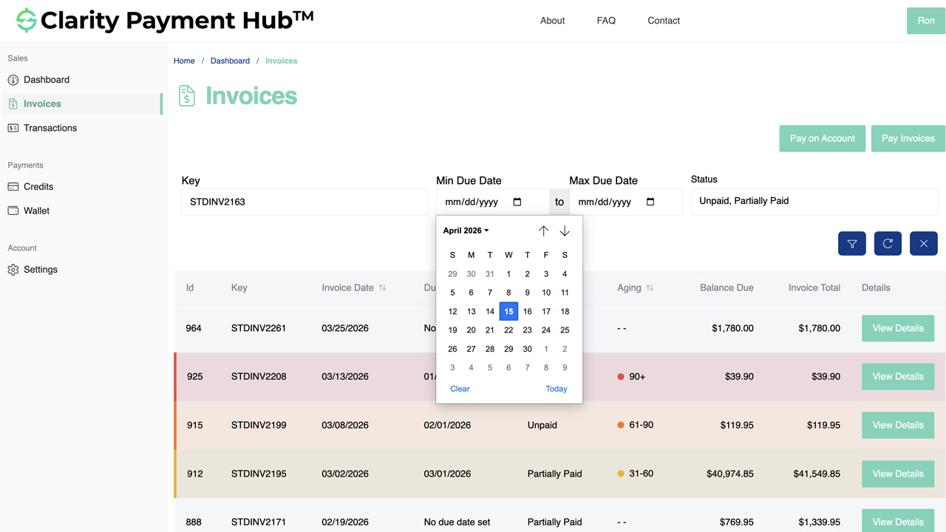Viewport: 946px width, 532px height.
Task: Open the April 2026 month selector
Action: [x=464, y=230]
